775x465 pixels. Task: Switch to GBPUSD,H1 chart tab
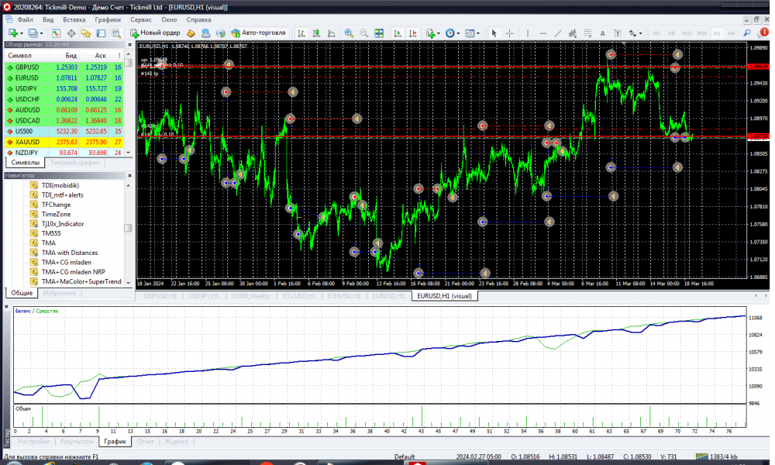point(160,296)
